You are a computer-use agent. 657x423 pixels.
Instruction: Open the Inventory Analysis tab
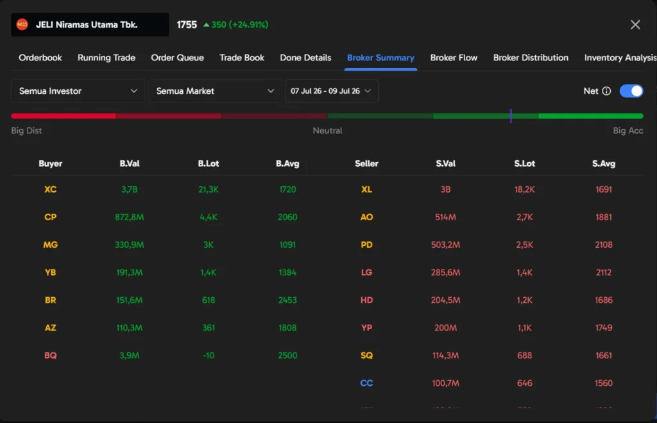(x=620, y=58)
